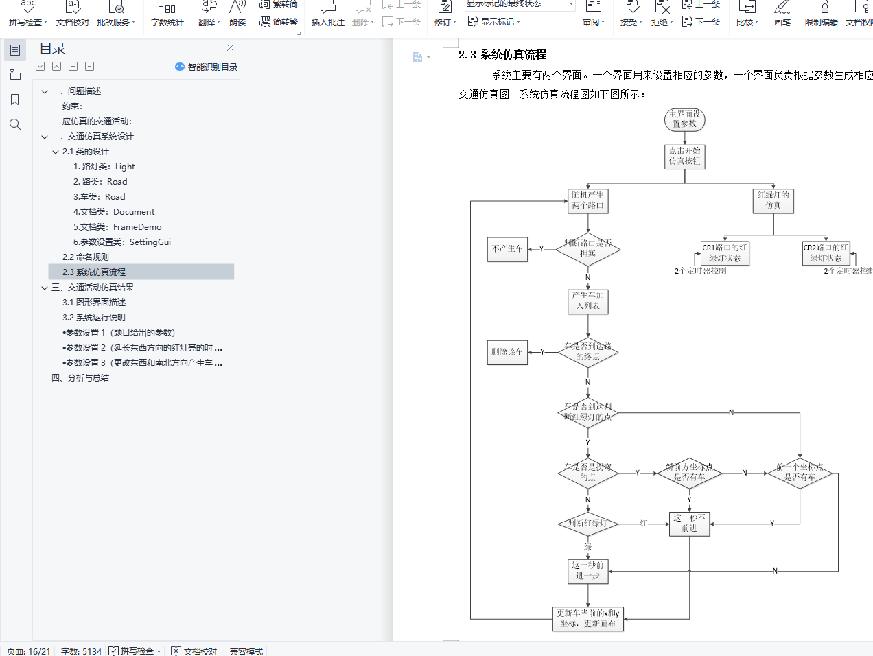Click the demote-level down arrow box under 目录

40,67
